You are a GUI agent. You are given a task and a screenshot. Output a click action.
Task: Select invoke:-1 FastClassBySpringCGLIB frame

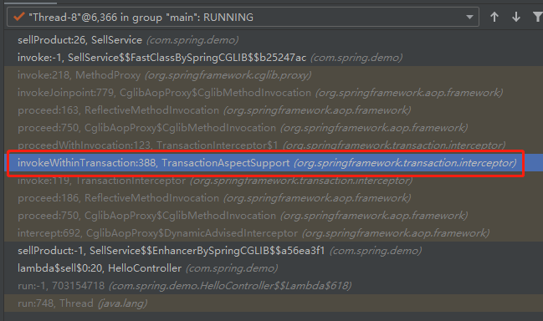pyautogui.click(x=274, y=58)
